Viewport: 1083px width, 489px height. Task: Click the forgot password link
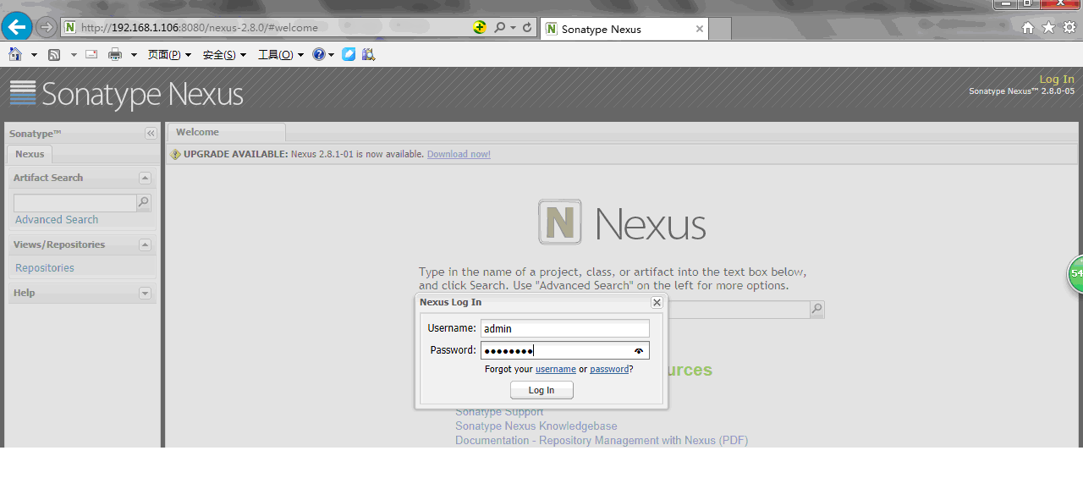[609, 369]
